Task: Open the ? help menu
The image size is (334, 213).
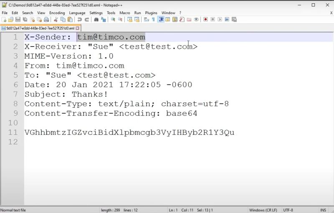Action: coord(180,13)
